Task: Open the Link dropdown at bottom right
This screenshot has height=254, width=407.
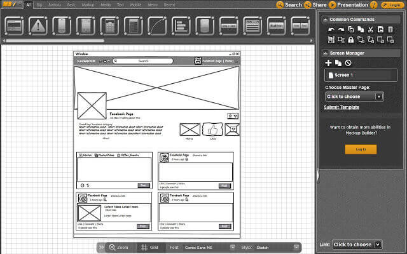Action: click(x=357, y=244)
